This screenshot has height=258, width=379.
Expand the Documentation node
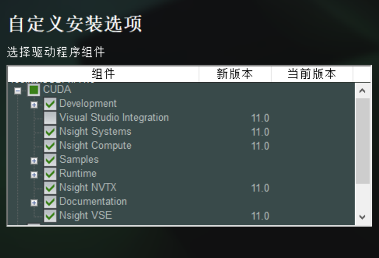[34, 203]
